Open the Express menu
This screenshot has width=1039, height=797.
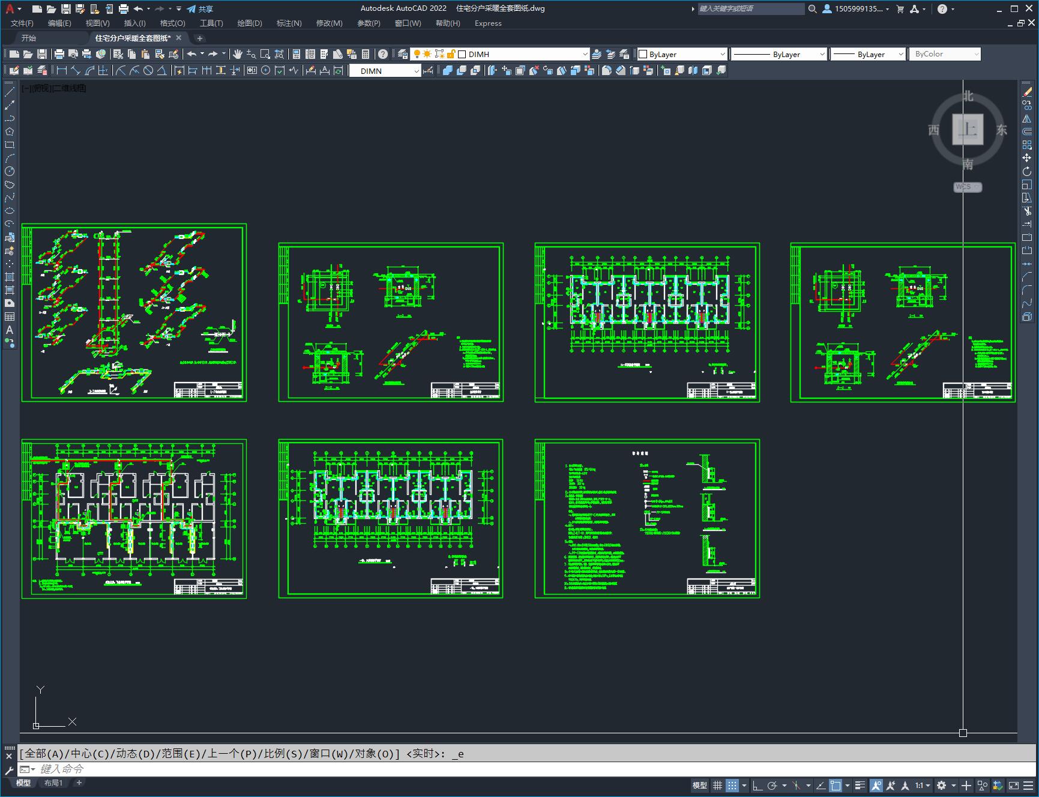488,23
